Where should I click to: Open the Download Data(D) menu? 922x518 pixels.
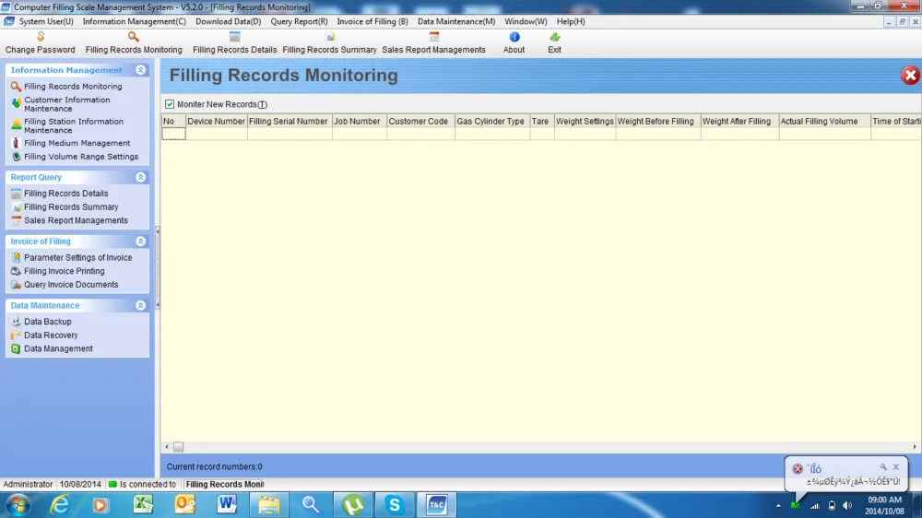[228, 21]
